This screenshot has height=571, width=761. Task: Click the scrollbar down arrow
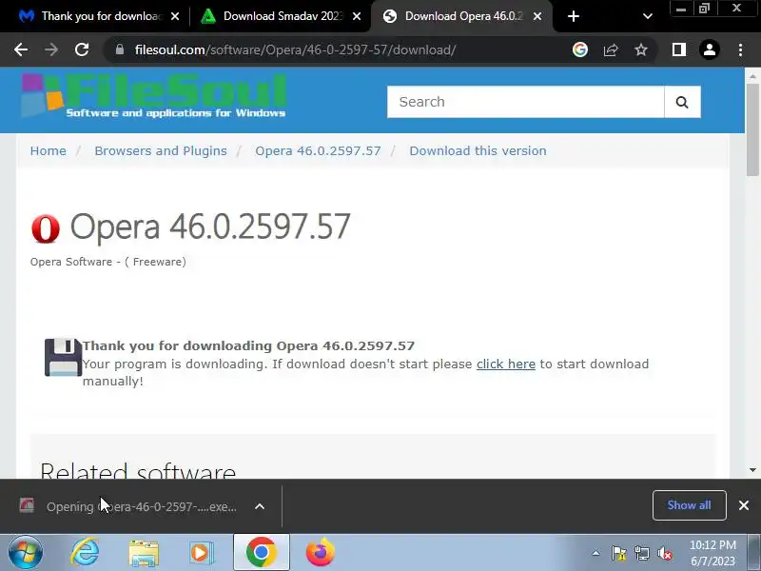click(x=752, y=470)
